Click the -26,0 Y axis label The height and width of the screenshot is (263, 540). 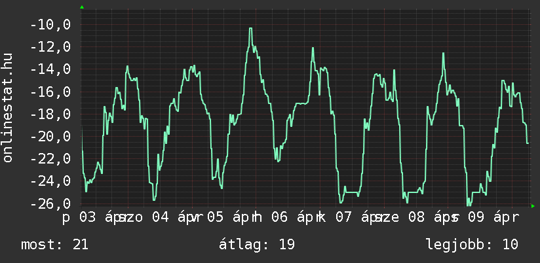coord(50,203)
